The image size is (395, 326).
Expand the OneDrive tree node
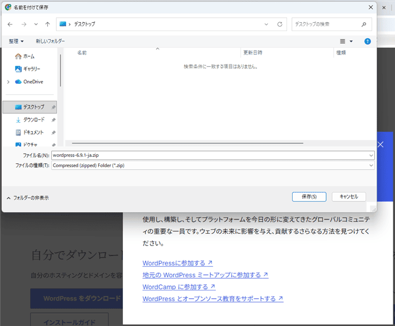(x=8, y=82)
